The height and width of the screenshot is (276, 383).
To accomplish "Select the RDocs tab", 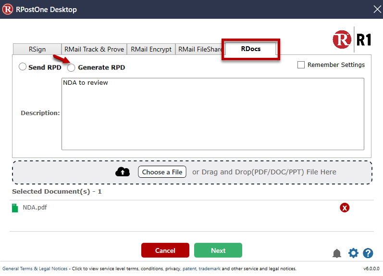I will pyautogui.click(x=251, y=49).
